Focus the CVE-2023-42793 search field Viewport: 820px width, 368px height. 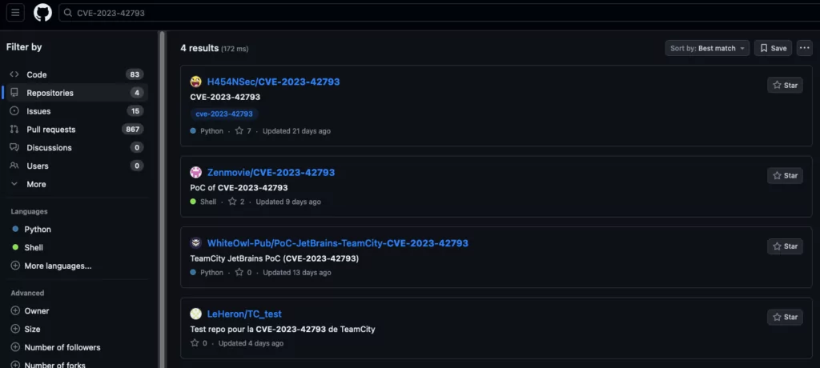[440, 13]
